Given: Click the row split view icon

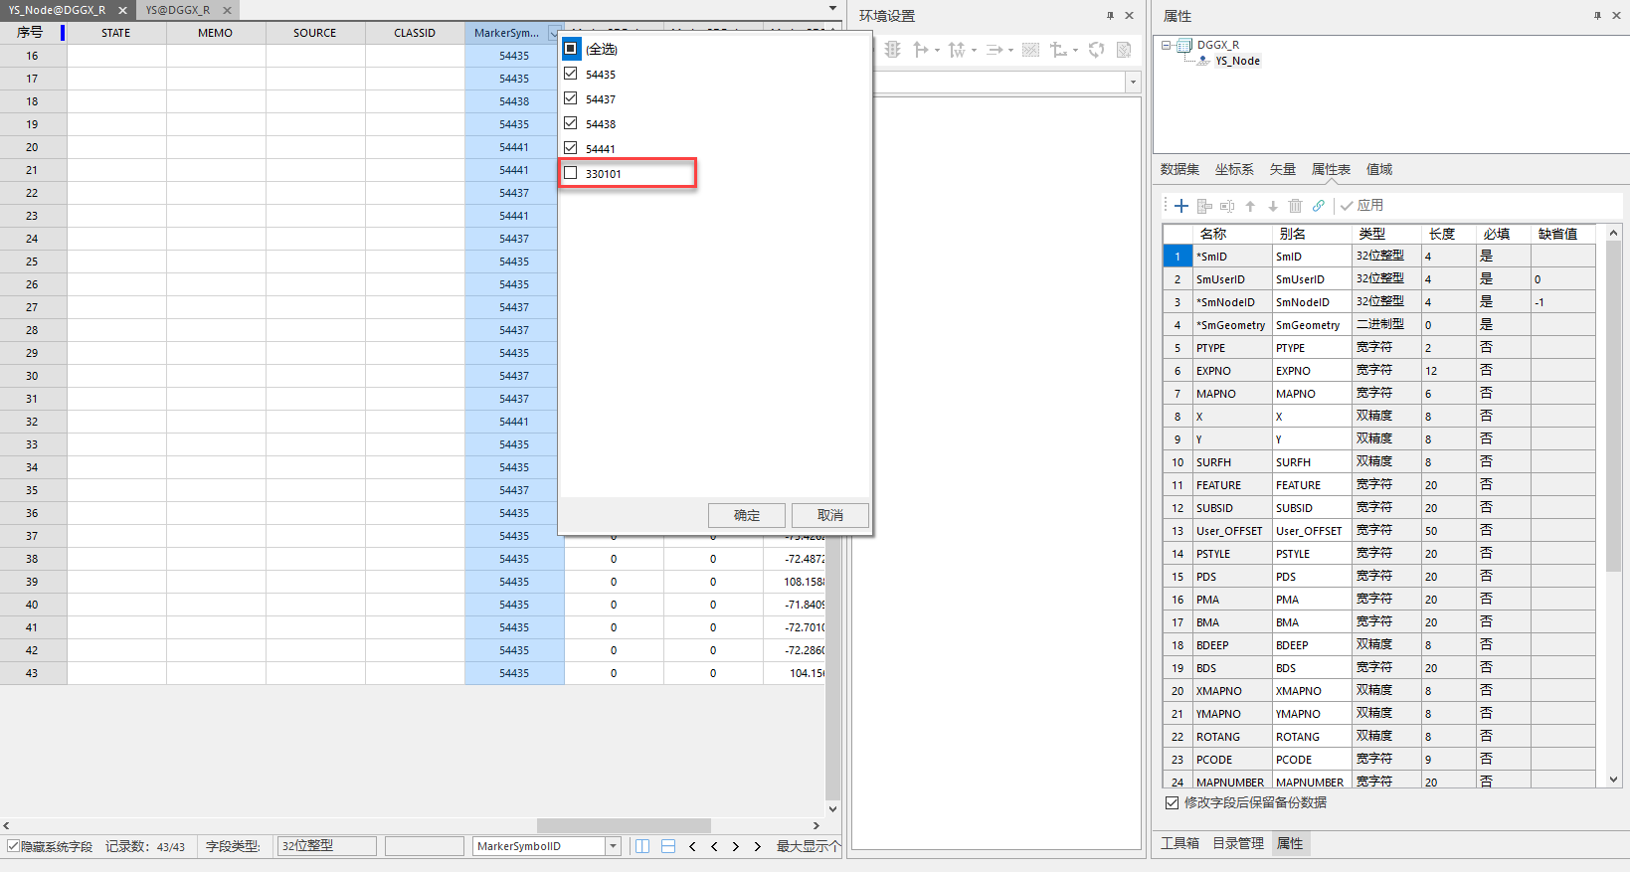Looking at the screenshot, I should tap(668, 846).
